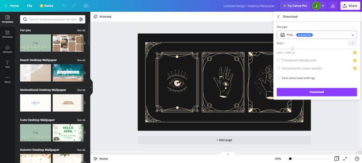Click the 43% zoom level value
The width and height of the screenshot is (362, 163).
(278, 159)
